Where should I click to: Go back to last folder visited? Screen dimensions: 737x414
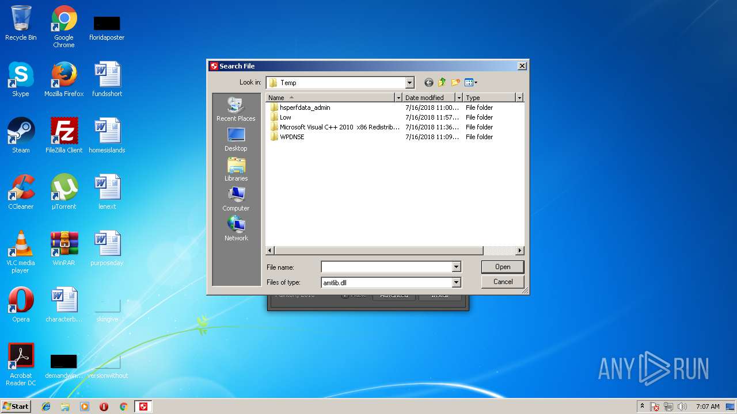tap(428, 83)
